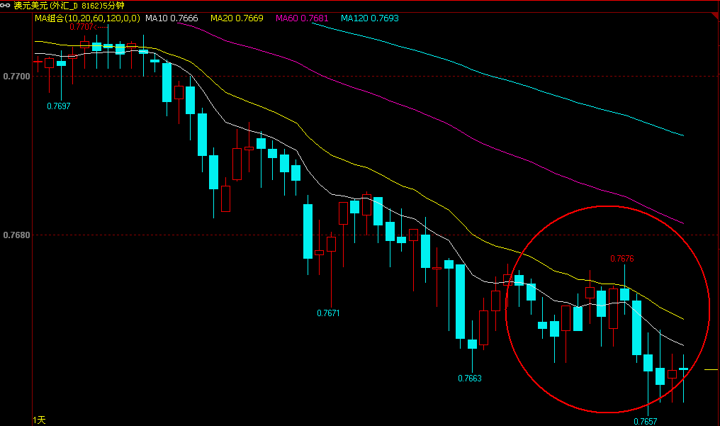
Task: Select the MA20 0.7669 legend value
Action: tap(237, 18)
